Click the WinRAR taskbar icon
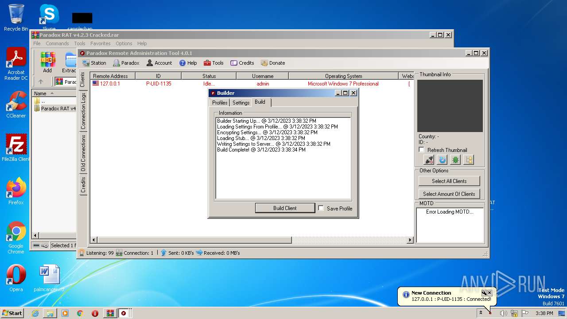The width and height of the screenshot is (567, 319). (x=109, y=313)
